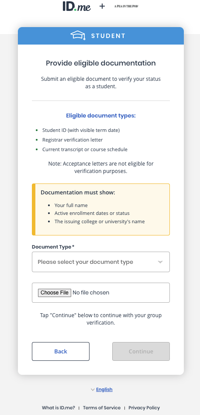Click the disabled Continue button
200x415 pixels.
pos(141,351)
